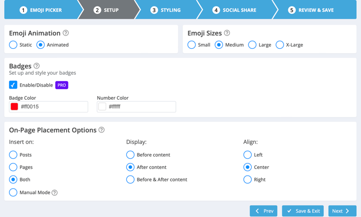Open the Badges help tooltip icon

click(37, 66)
